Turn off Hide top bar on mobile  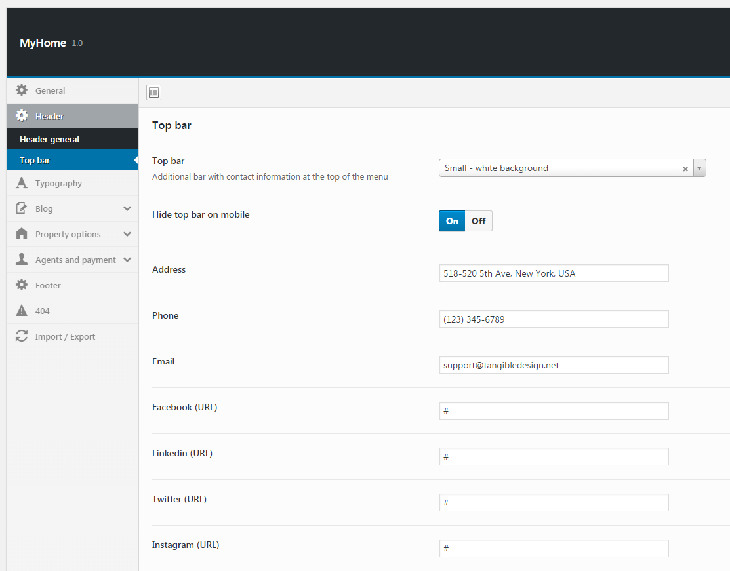479,221
